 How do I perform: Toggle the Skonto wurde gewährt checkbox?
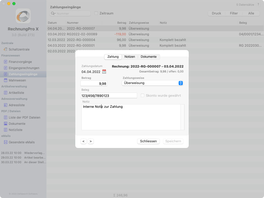(143, 96)
